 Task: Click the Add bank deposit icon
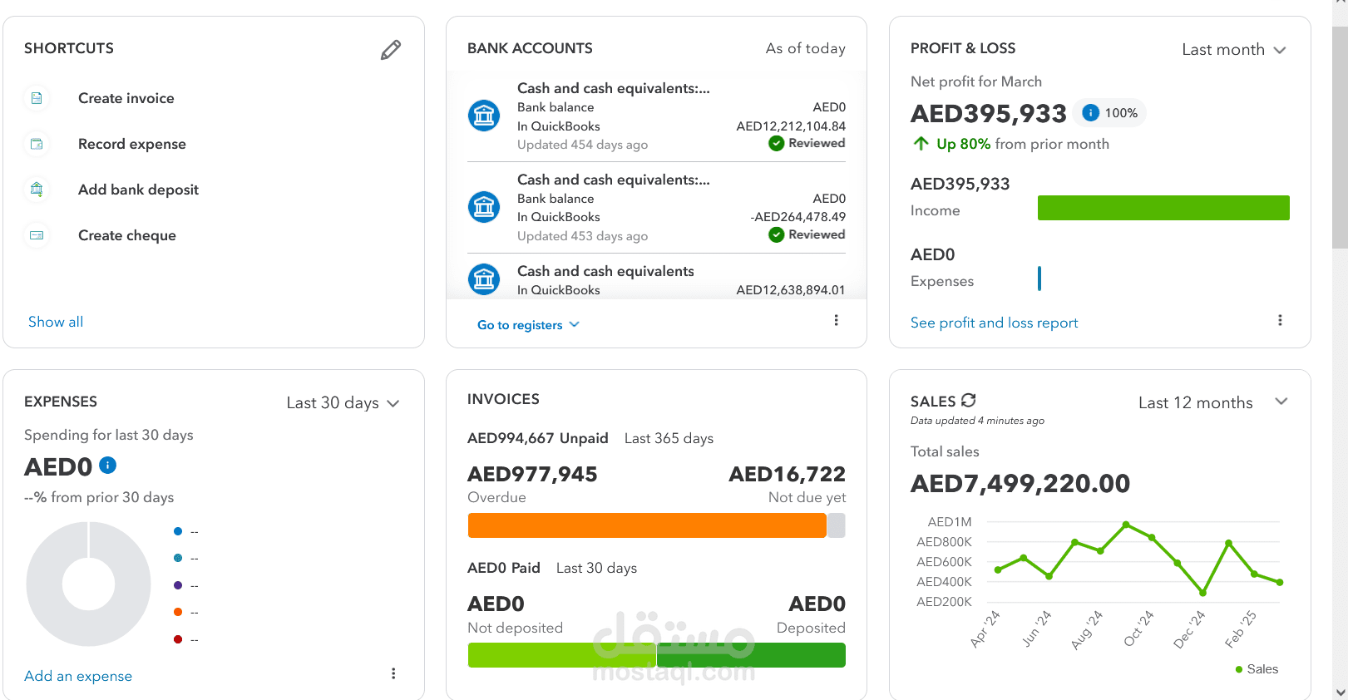37,190
